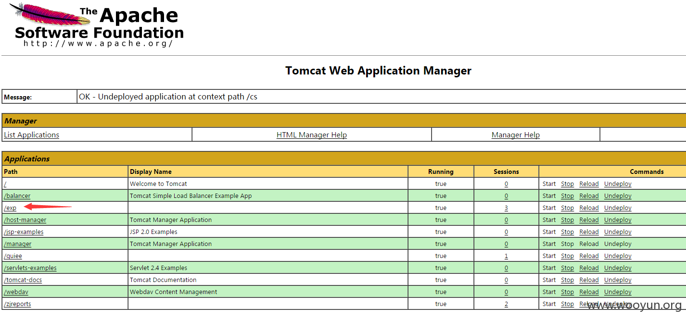Open the /webdav application path
Image resolution: width=686 pixels, height=319 pixels.
click(16, 292)
